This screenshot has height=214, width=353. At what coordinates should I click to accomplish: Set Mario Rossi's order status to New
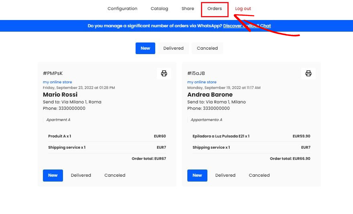53,176
